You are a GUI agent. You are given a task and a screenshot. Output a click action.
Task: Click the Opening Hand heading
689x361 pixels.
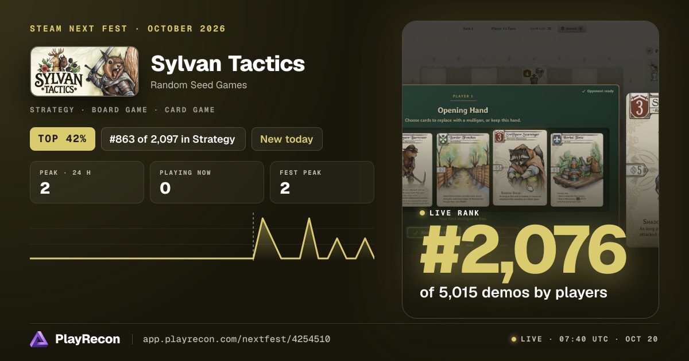(463, 110)
